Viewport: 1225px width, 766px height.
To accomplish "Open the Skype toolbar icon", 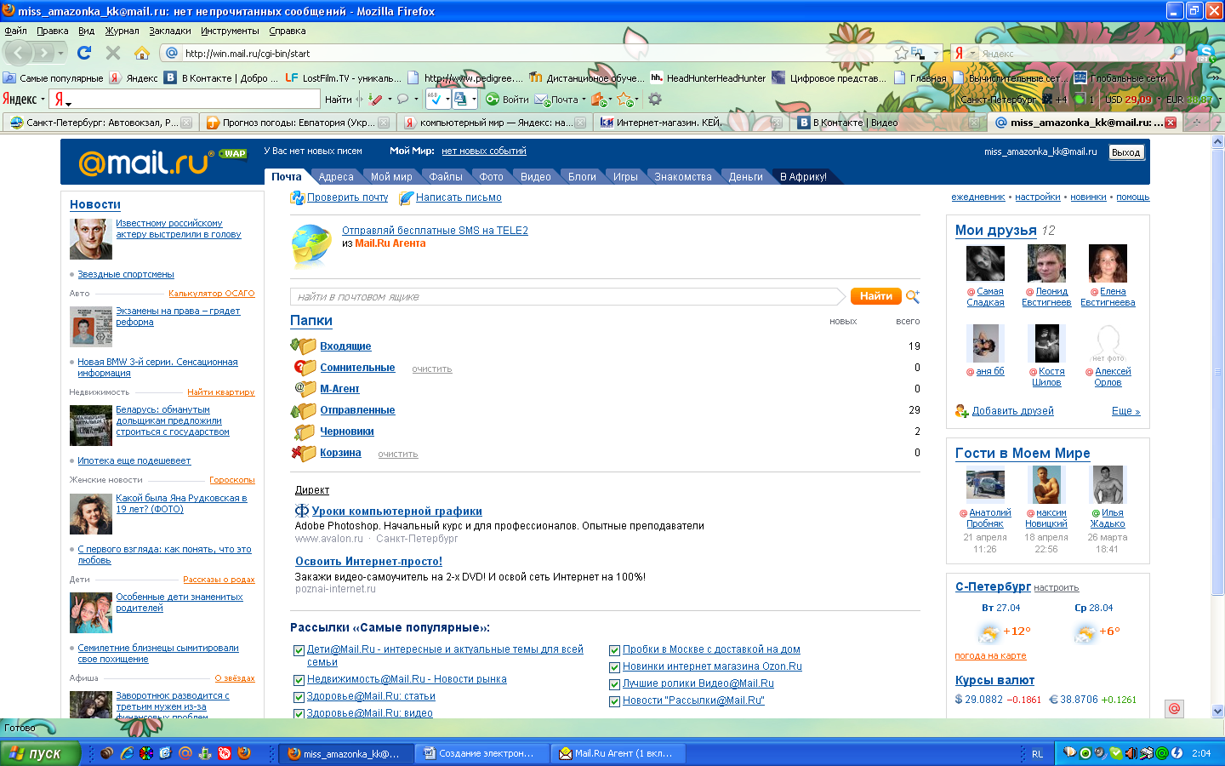I will 1205,54.
